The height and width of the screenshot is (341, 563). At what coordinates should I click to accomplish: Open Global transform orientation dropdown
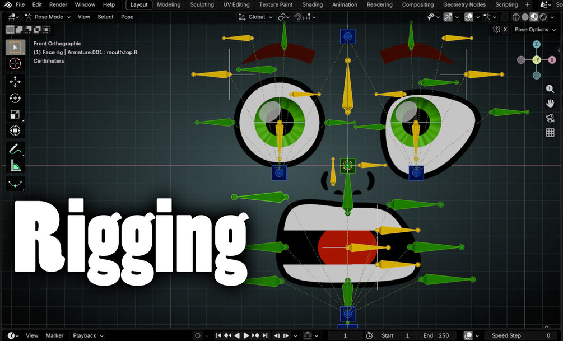(255, 17)
